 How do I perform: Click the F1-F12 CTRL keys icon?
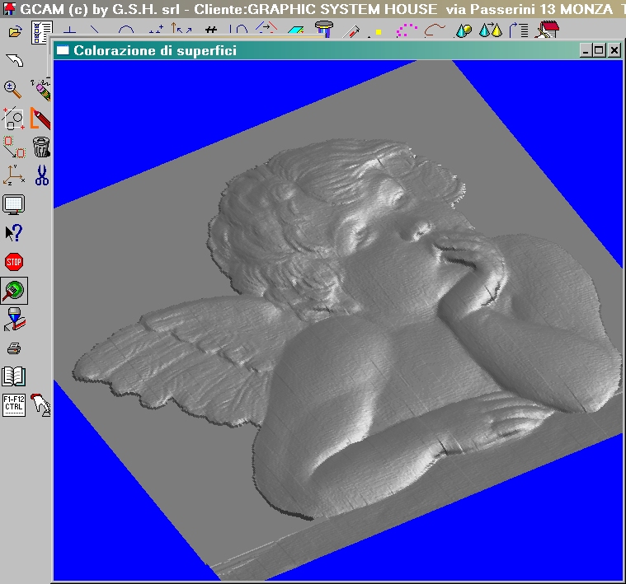[x=14, y=405]
